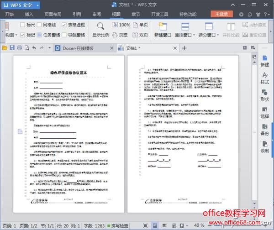Open the 插入 ribbon tab
Screen dimensions: 274x230
point(29,14)
